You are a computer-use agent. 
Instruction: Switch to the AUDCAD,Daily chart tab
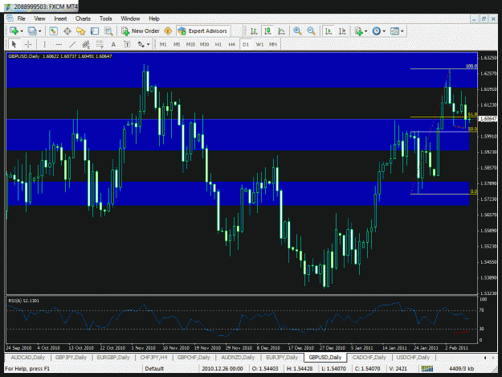tap(28, 358)
